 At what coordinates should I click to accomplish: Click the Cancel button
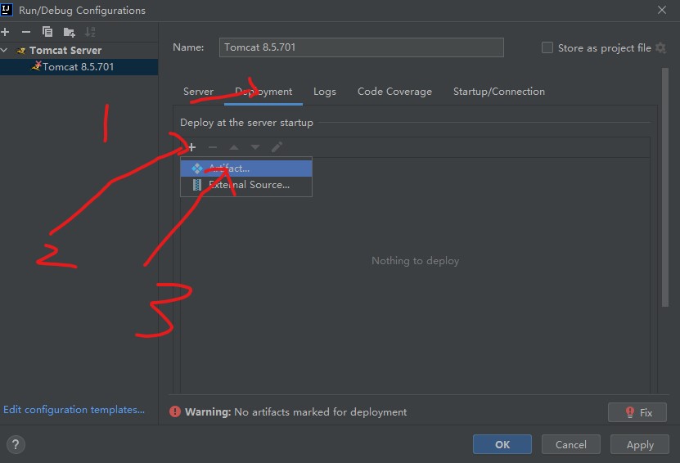570,444
